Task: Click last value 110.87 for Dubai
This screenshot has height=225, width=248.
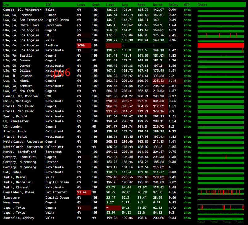Action: 112,172
